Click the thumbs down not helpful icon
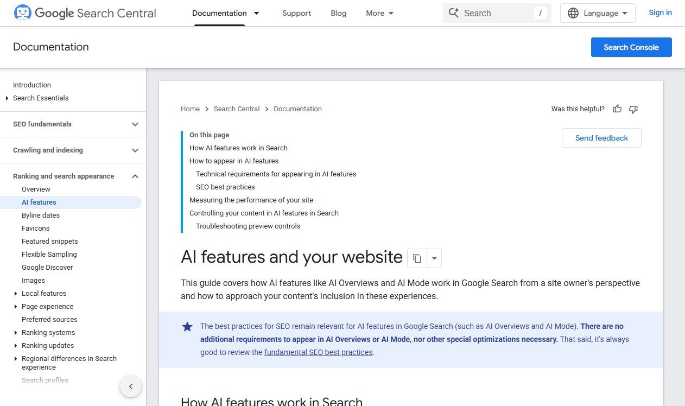 click(x=633, y=109)
